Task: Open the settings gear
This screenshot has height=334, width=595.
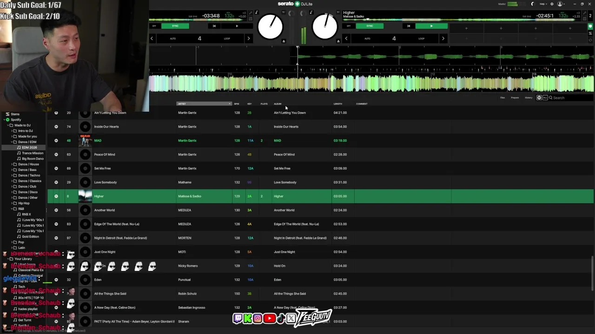Action: [552, 4]
